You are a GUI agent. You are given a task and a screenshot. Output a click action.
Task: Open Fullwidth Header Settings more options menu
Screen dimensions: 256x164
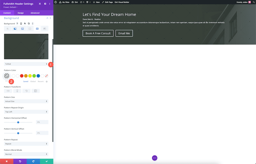tap(50, 4)
